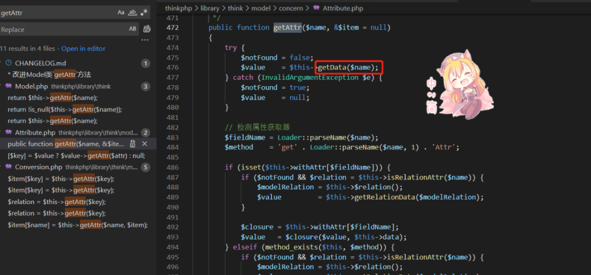Screen dimensions: 591x275
Task: Click the Replace All icon
Action: click(x=147, y=29)
